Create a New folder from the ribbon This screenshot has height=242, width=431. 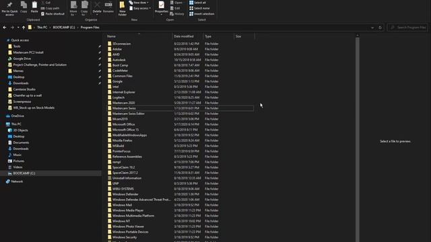coord(123,9)
